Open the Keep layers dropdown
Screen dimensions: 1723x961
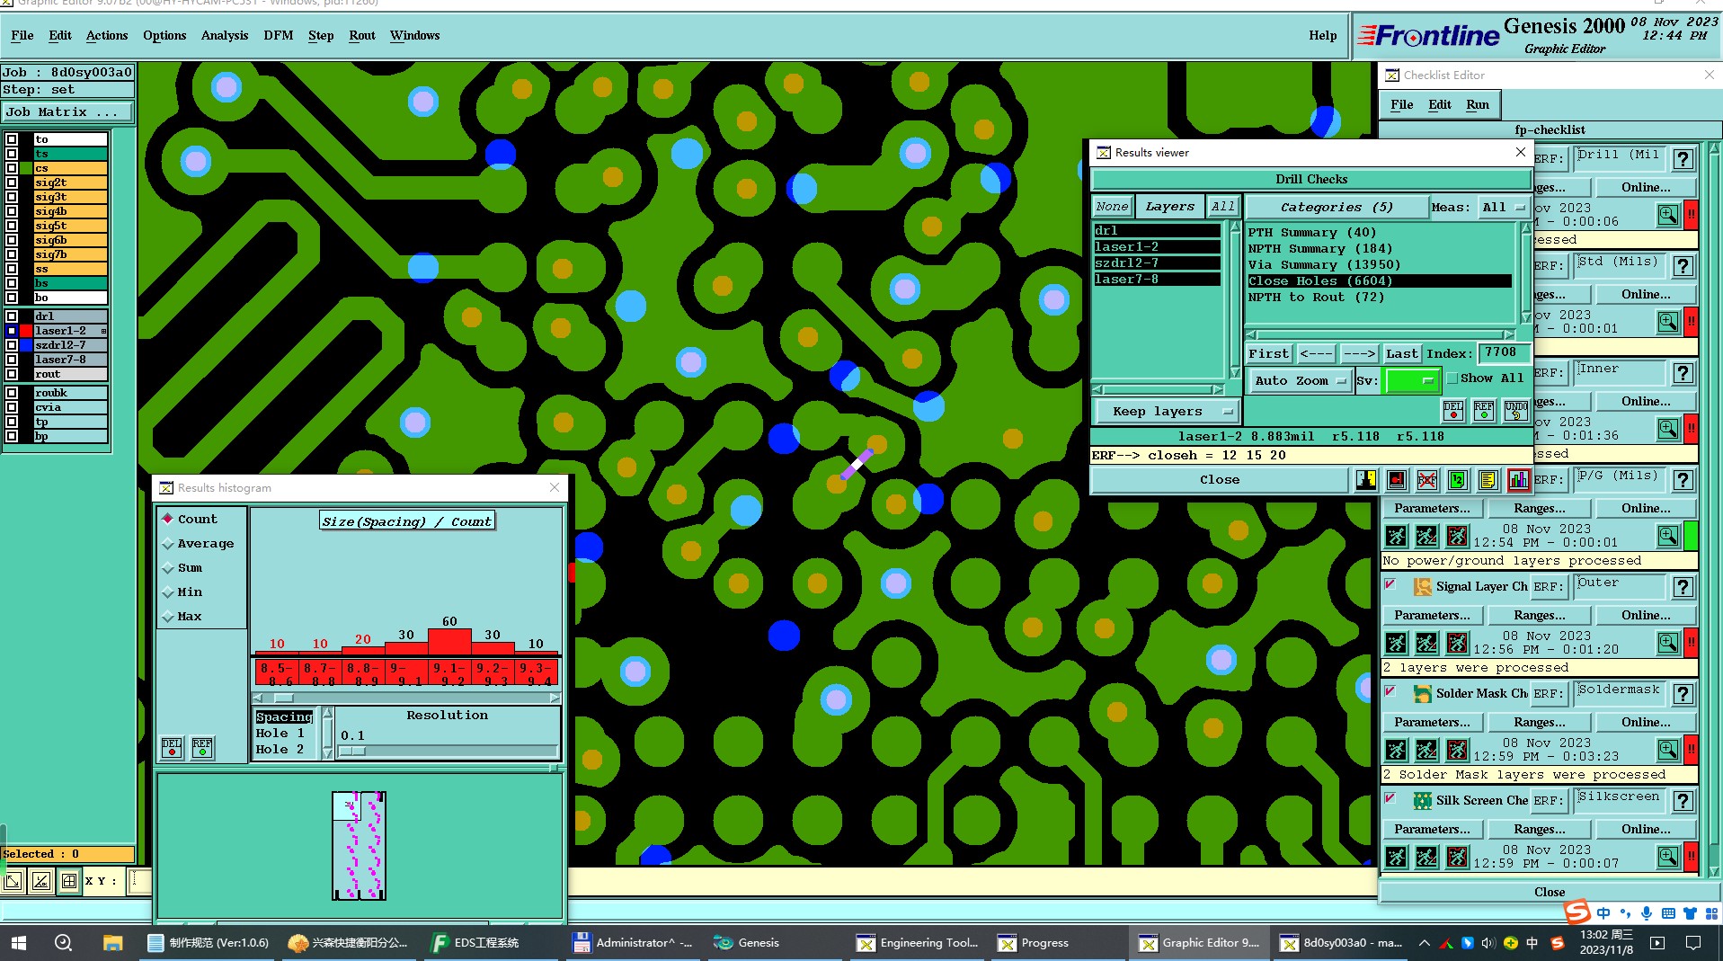1167,411
